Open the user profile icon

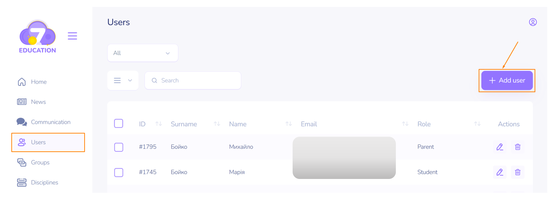pyautogui.click(x=533, y=22)
